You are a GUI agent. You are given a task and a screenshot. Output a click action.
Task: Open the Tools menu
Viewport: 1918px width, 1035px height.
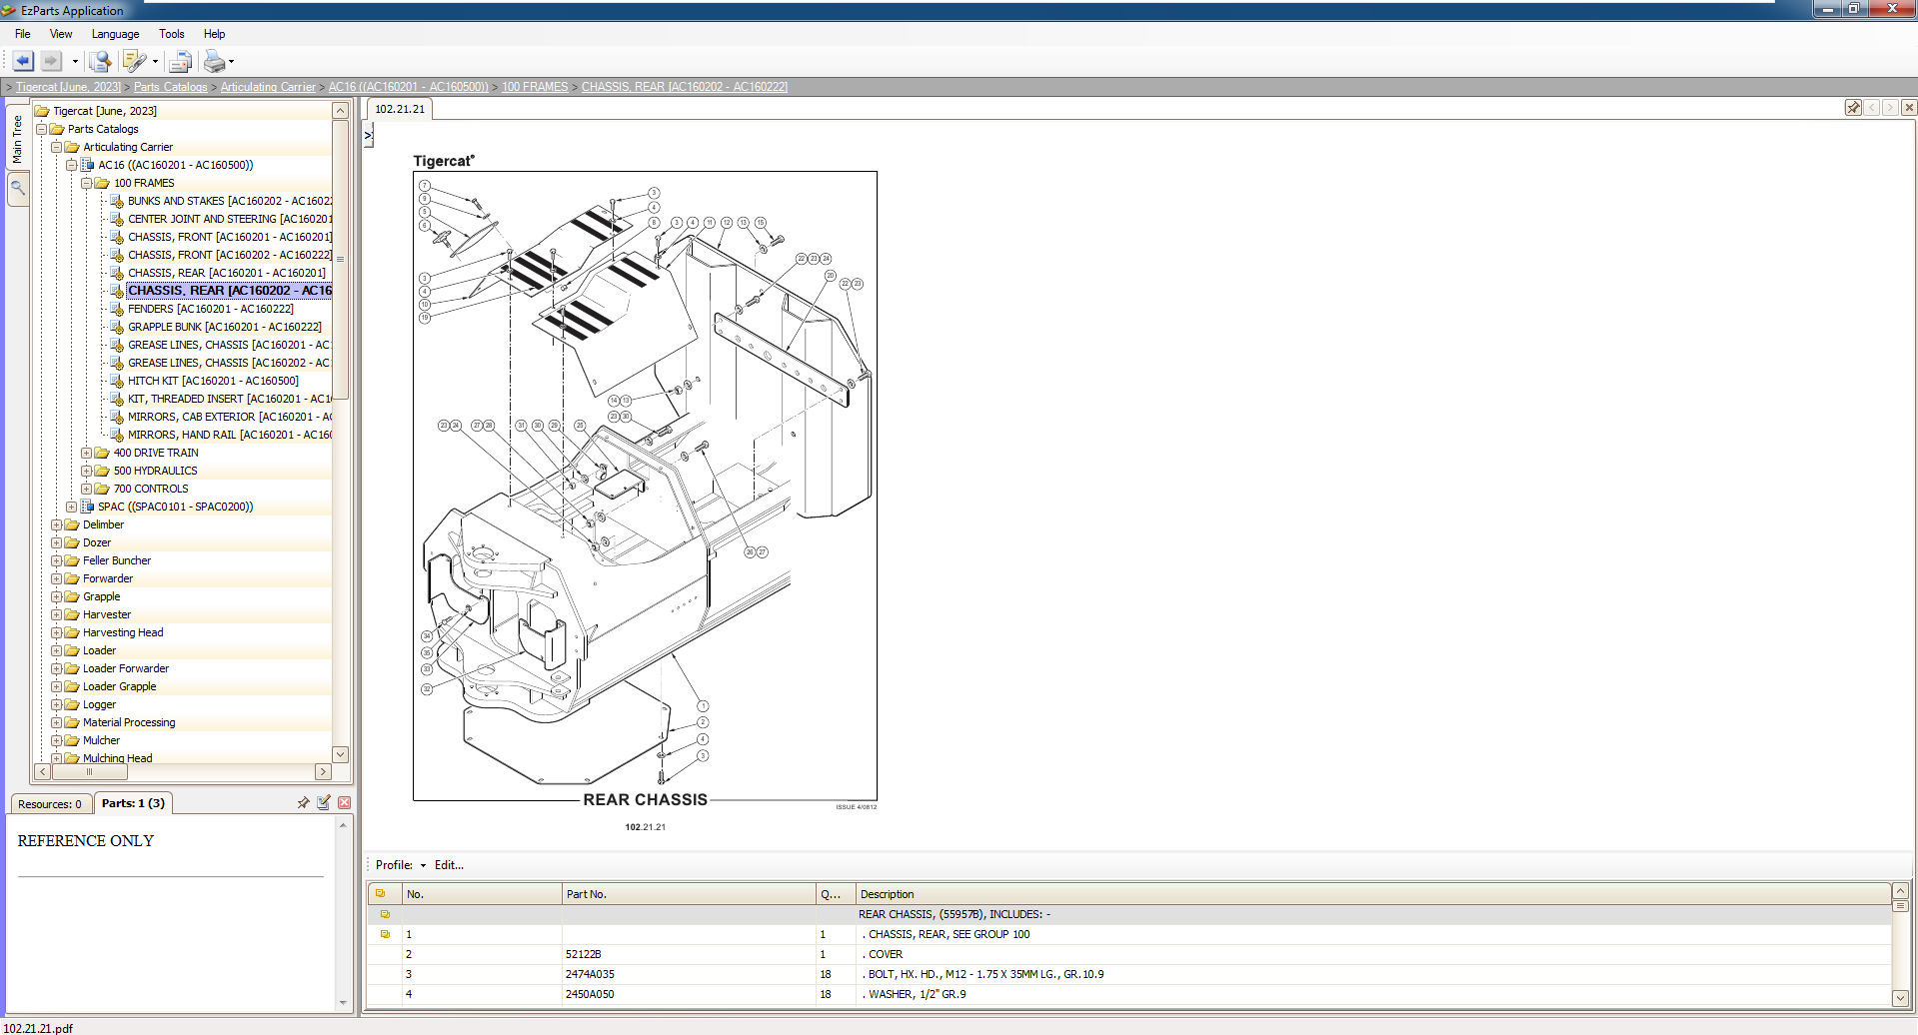[171, 33]
